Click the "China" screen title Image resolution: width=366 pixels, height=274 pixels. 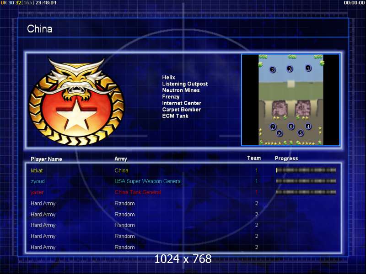tap(40, 29)
